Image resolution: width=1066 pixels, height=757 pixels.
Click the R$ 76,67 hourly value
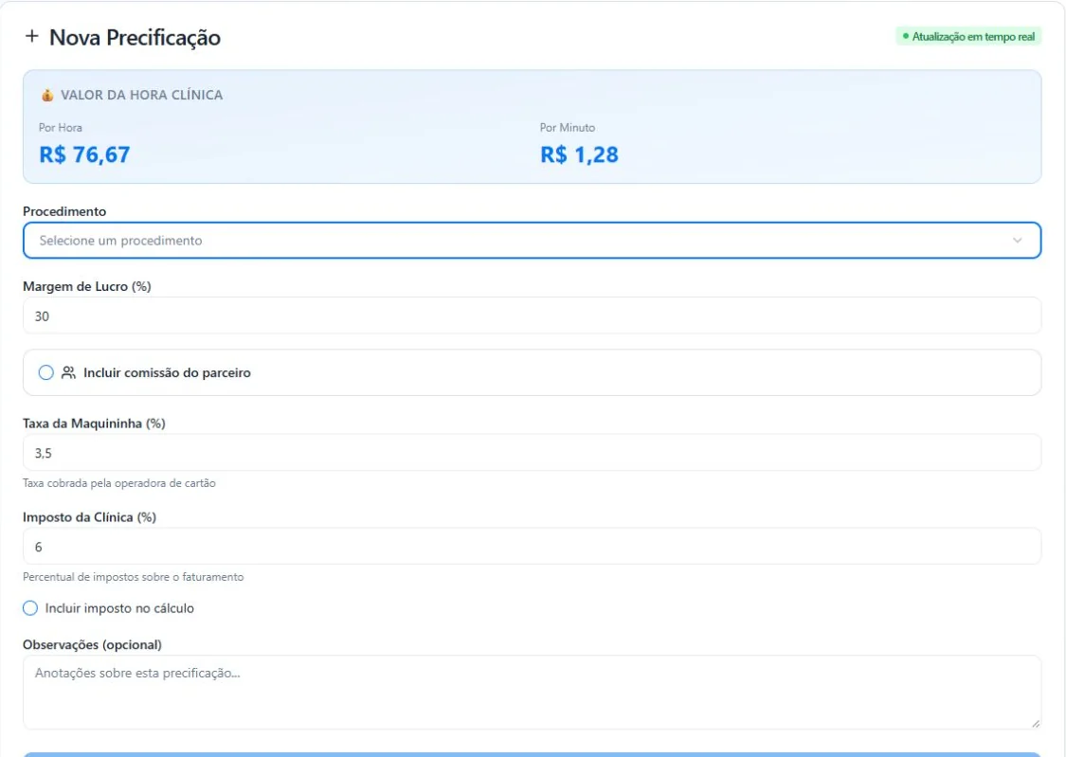pyautogui.click(x=84, y=155)
